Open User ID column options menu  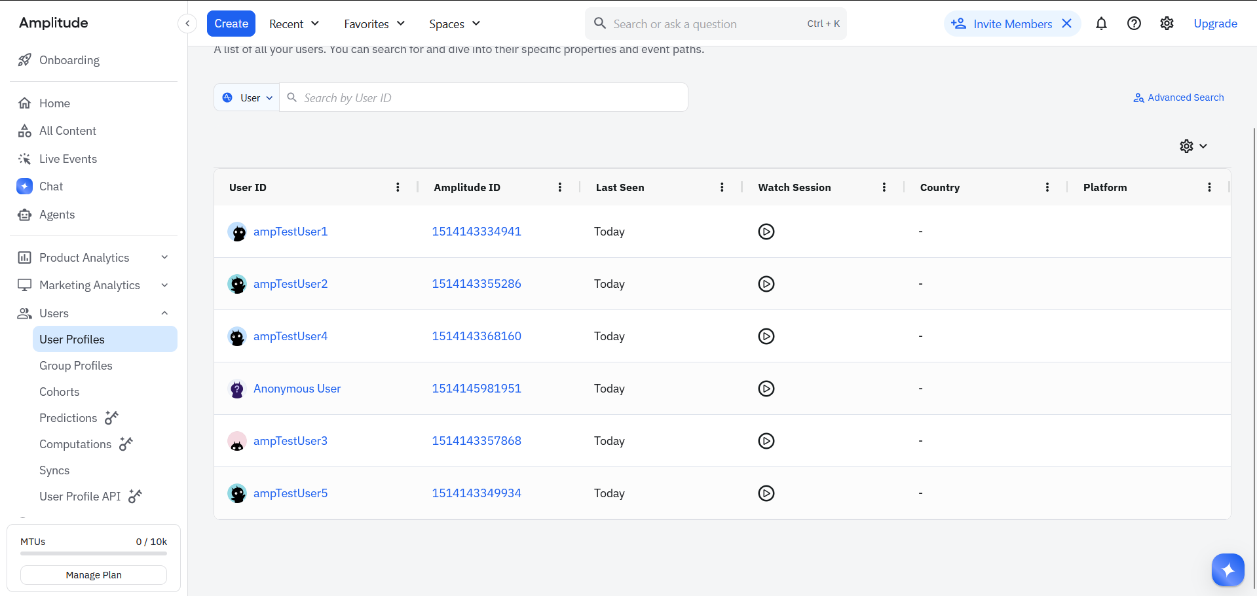pos(398,187)
